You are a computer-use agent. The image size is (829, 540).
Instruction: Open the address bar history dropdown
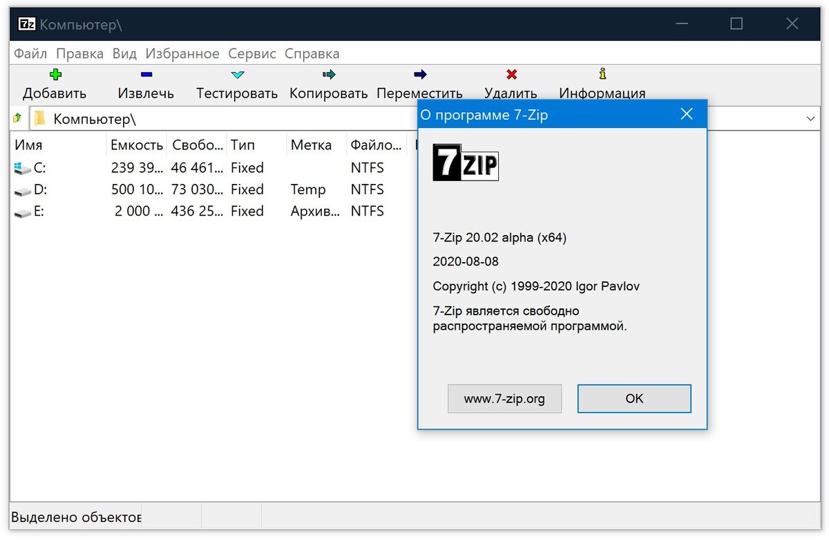[810, 118]
